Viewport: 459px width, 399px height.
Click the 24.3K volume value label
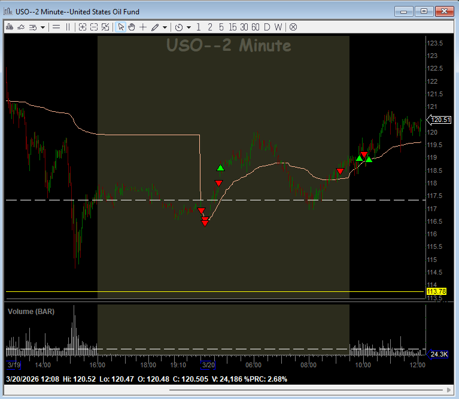pos(437,354)
